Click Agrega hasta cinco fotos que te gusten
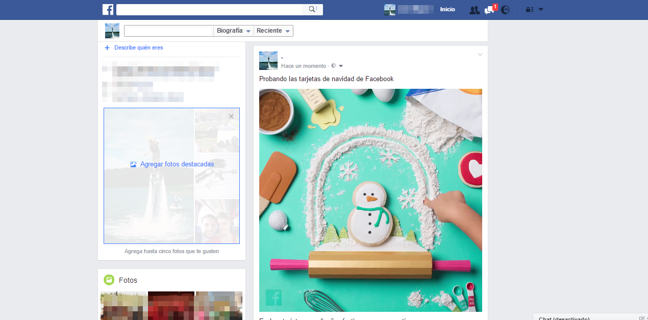This screenshot has width=648, height=320. pyautogui.click(x=171, y=251)
